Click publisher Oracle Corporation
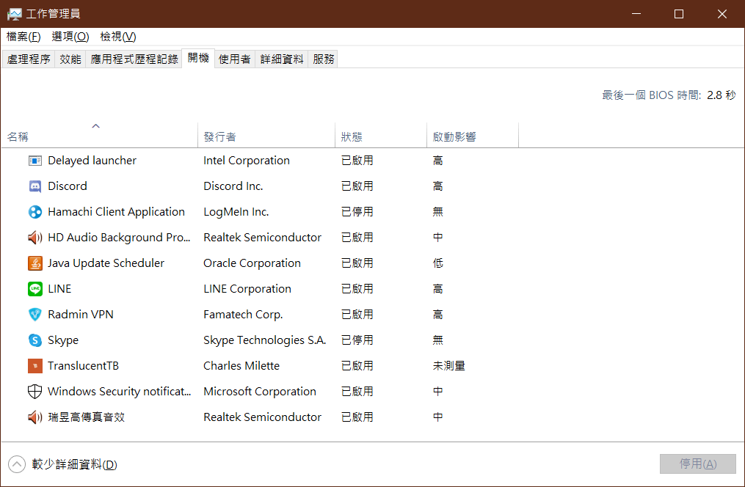This screenshot has height=487, width=745. [252, 263]
